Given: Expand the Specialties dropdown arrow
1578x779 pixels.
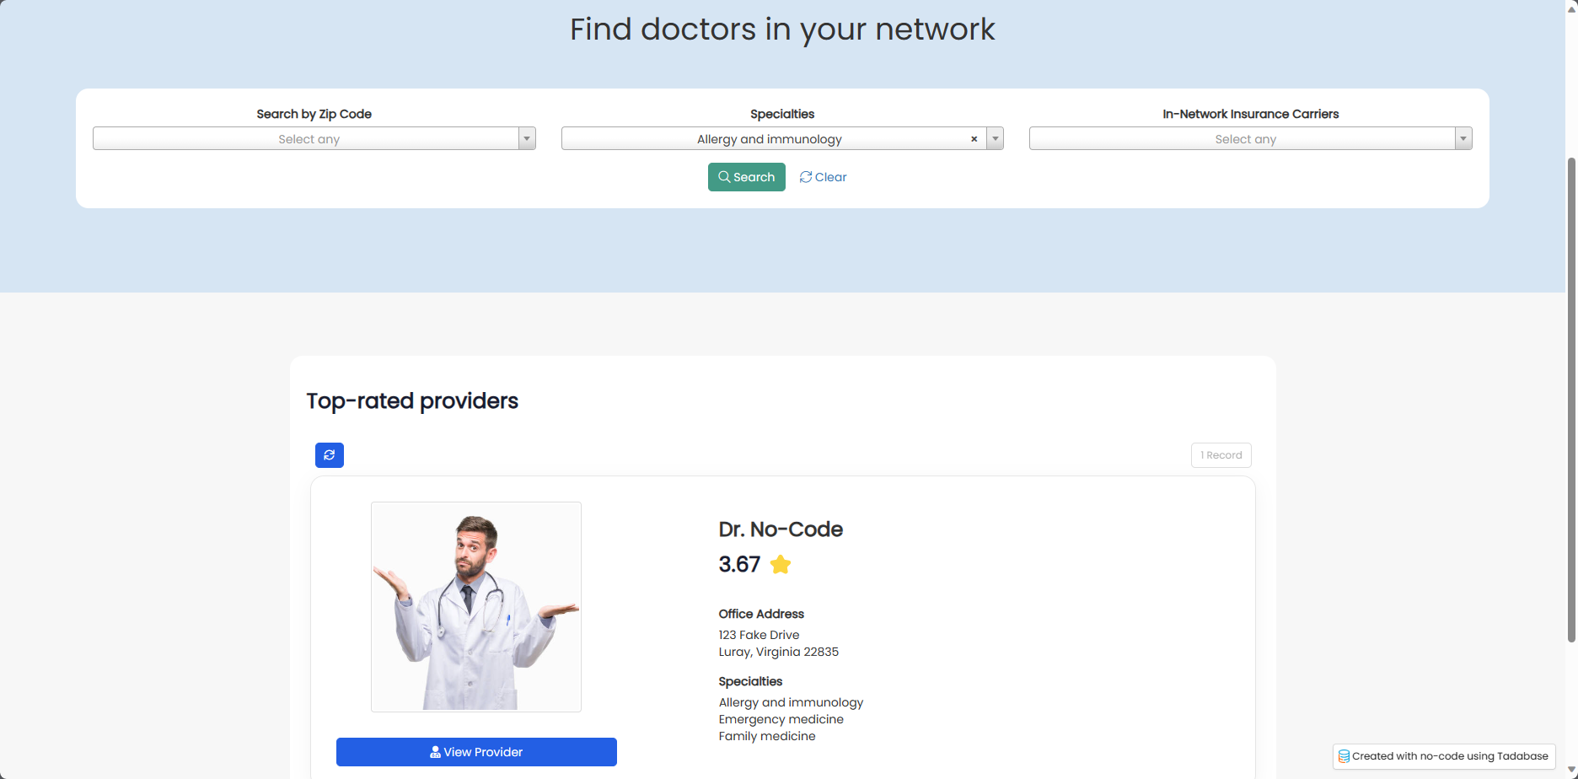Looking at the screenshot, I should click(x=995, y=139).
